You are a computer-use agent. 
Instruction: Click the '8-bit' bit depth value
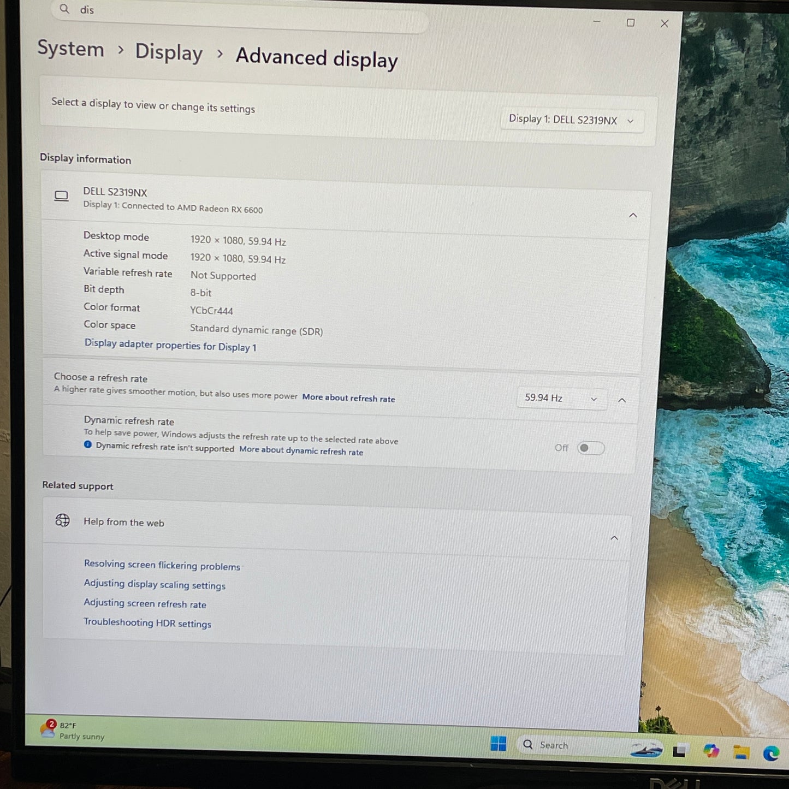[x=201, y=293]
